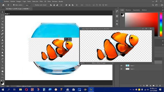Select the Blur tool
This screenshot has width=164, height=92.
point(2,52)
